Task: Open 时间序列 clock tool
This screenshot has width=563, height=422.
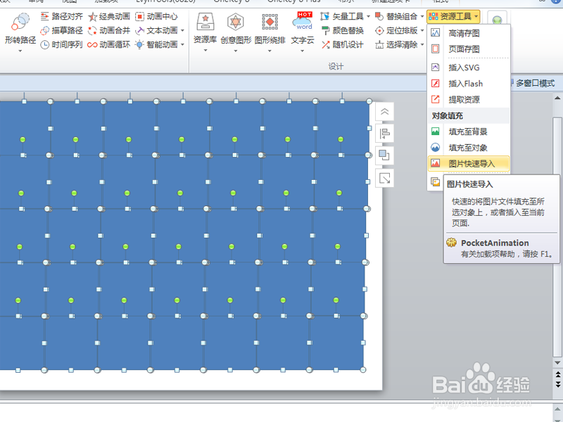Action: click(x=61, y=44)
